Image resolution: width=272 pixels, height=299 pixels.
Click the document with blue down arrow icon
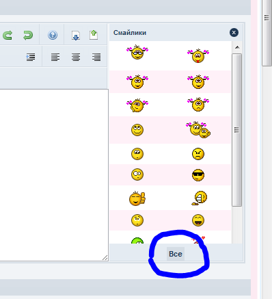[76, 36]
